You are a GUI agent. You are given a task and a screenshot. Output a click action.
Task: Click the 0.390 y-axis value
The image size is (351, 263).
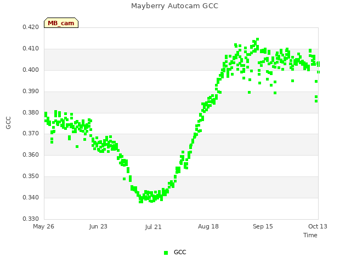(x=31, y=92)
